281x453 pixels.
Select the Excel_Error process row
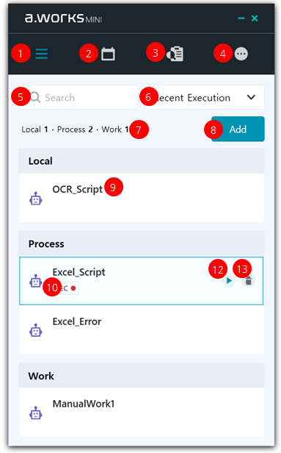tap(141, 329)
